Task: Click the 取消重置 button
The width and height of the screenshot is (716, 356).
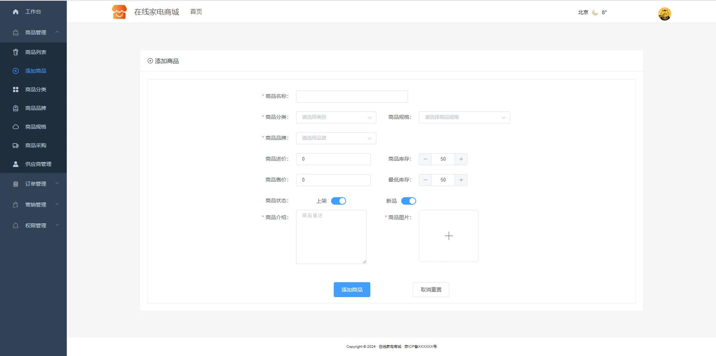Action: tap(431, 290)
